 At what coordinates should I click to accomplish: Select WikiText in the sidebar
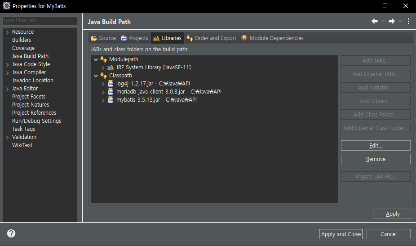22,145
